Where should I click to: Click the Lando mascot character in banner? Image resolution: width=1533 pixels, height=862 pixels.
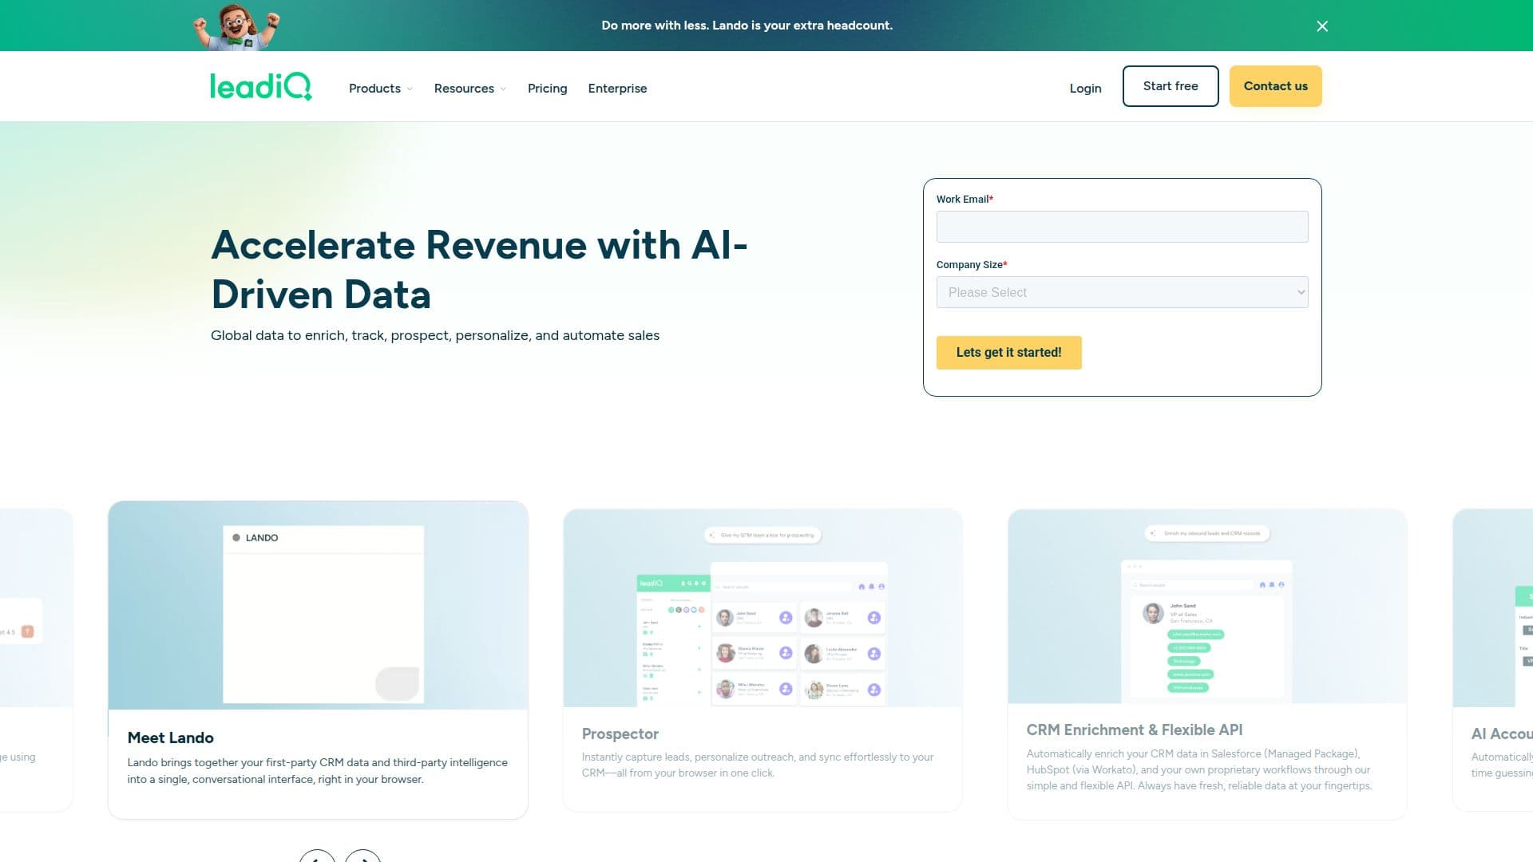tap(236, 26)
